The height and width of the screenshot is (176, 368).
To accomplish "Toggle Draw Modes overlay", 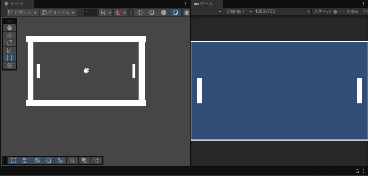I will (x=49, y=161).
